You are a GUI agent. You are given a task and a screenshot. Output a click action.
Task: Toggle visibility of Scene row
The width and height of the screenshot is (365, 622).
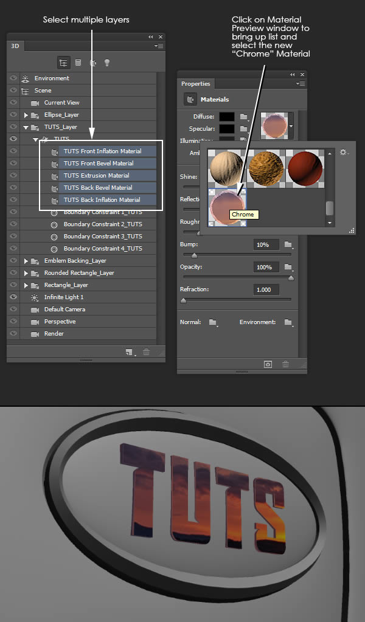(13, 90)
